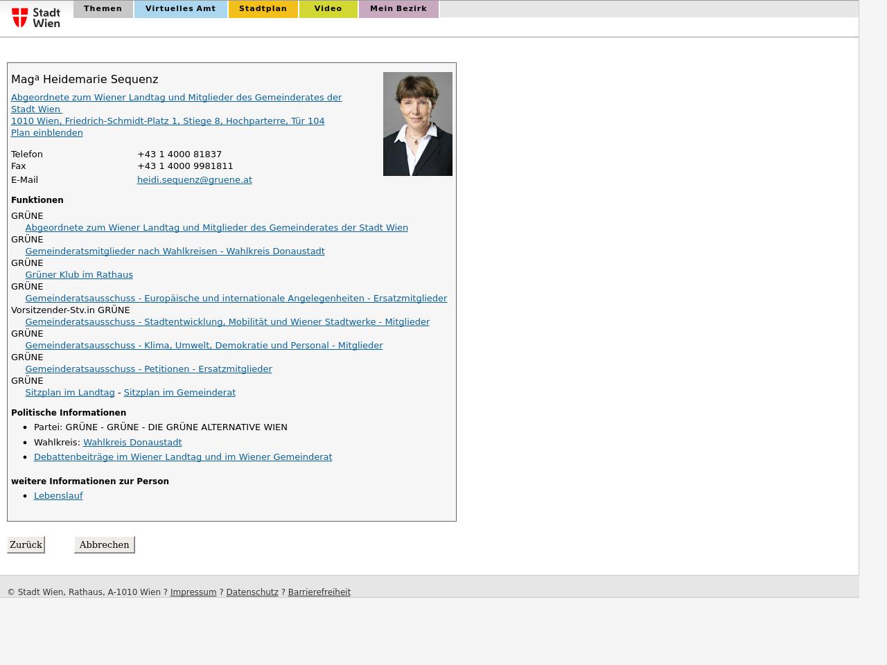Viewport: 887px width, 665px height.
Task: Open Grüner Klub im Rathaus link
Action: pyautogui.click(x=79, y=275)
